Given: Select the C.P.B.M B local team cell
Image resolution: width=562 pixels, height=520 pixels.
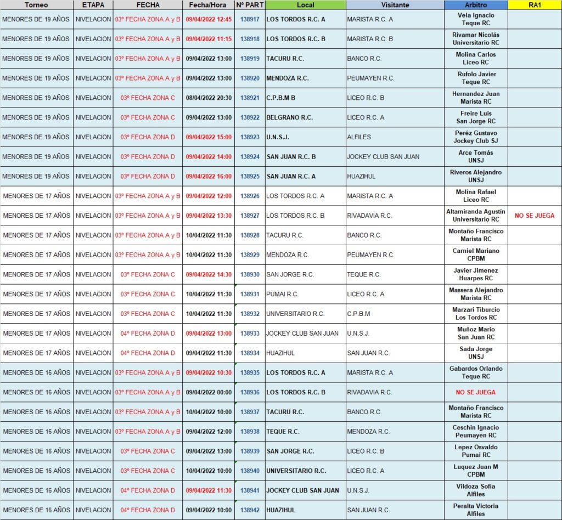Looking at the screenshot, I should click(x=305, y=98).
